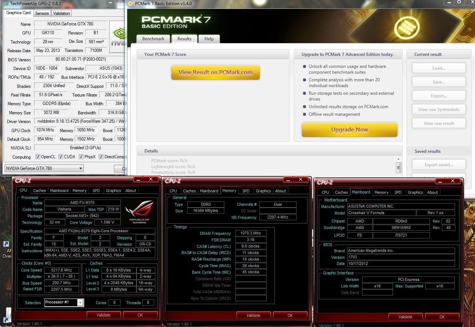The height and width of the screenshot is (327, 475).
Task: Click the NVIDIA SLI Enabled (3 GPUs) field
Action: [79, 148]
